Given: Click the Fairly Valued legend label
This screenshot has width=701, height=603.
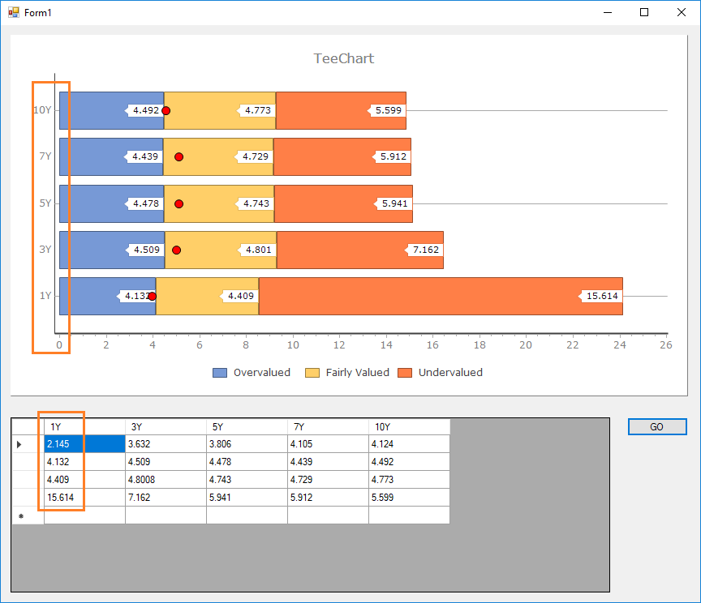Looking at the screenshot, I should pyautogui.click(x=357, y=373).
